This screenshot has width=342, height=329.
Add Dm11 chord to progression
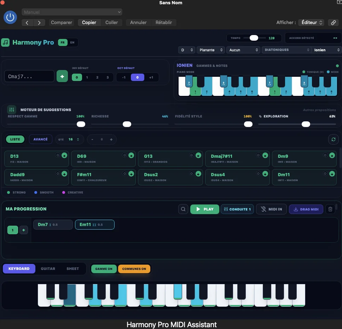click(332, 174)
